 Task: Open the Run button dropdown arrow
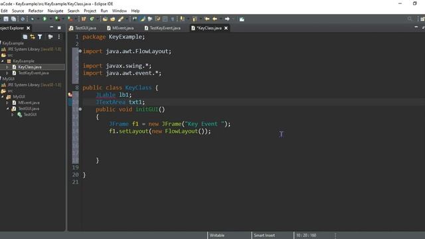pos(50,19)
